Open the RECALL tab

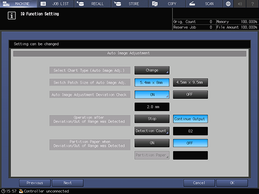coord(93,3)
